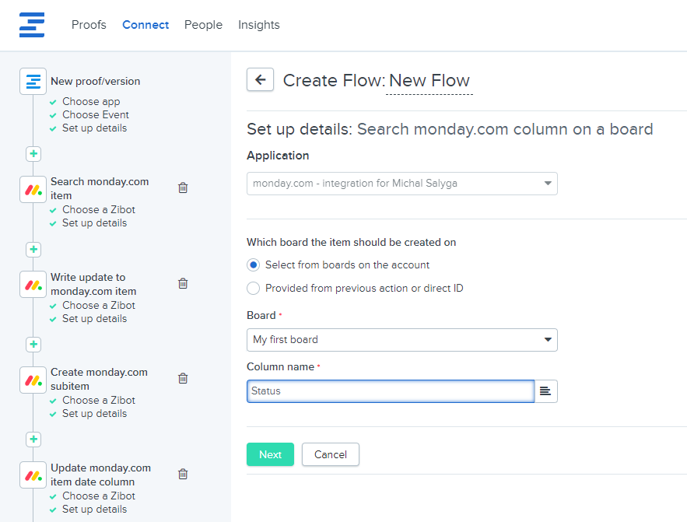Image resolution: width=687 pixels, height=522 pixels.
Task: Delete the Create monday.com subitem step
Action: [183, 378]
